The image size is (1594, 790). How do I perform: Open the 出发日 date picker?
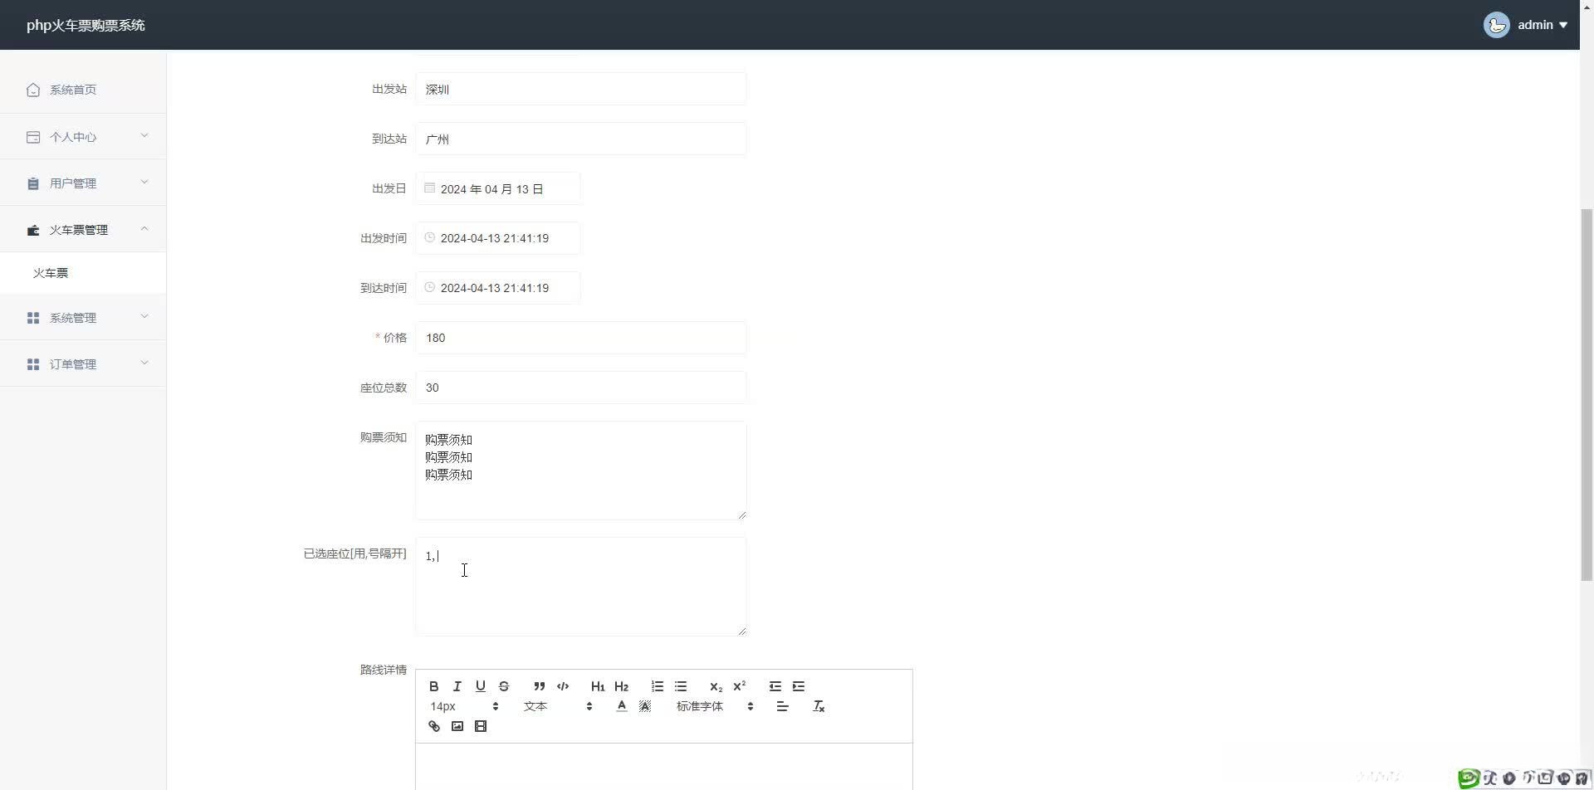coord(497,188)
